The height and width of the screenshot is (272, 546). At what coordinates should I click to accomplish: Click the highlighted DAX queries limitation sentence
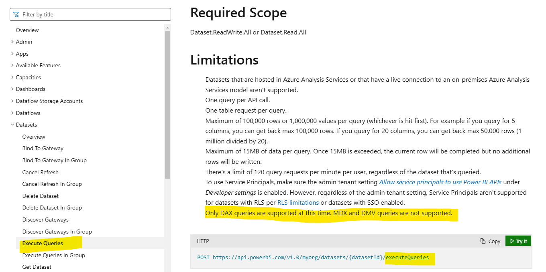click(x=329, y=213)
